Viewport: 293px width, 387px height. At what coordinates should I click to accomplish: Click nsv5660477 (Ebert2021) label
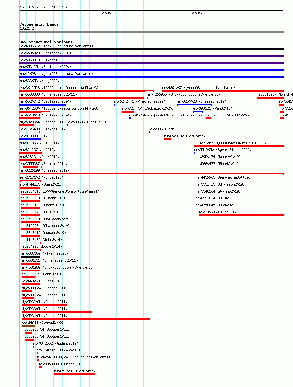coord(217,164)
